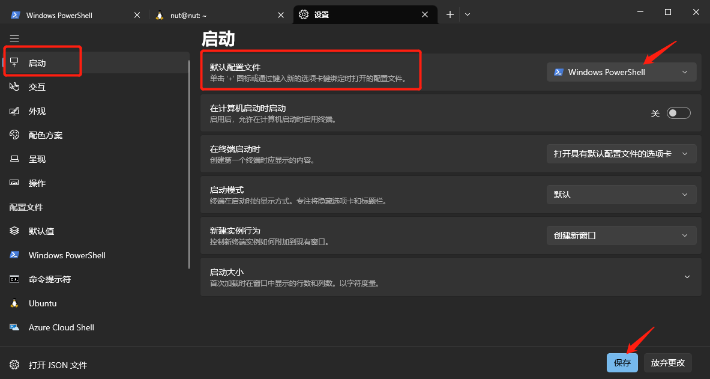The height and width of the screenshot is (379, 710).
Task: Click the 配色方案 palette icon
Action: coord(14,135)
